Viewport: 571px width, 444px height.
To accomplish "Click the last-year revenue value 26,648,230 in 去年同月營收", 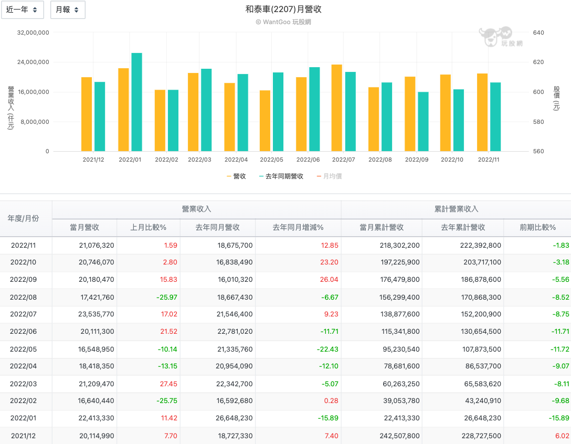I will click(x=234, y=418).
